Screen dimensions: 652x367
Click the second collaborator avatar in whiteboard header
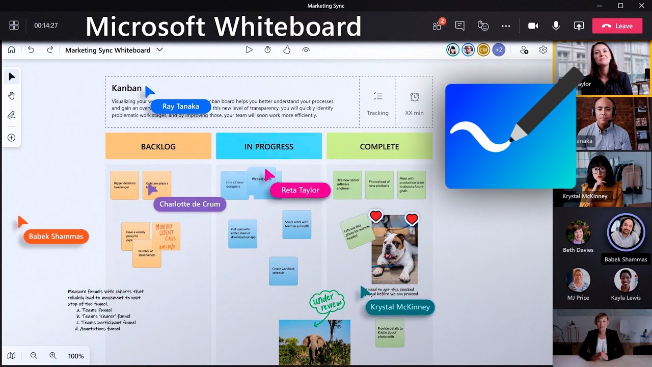click(468, 50)
